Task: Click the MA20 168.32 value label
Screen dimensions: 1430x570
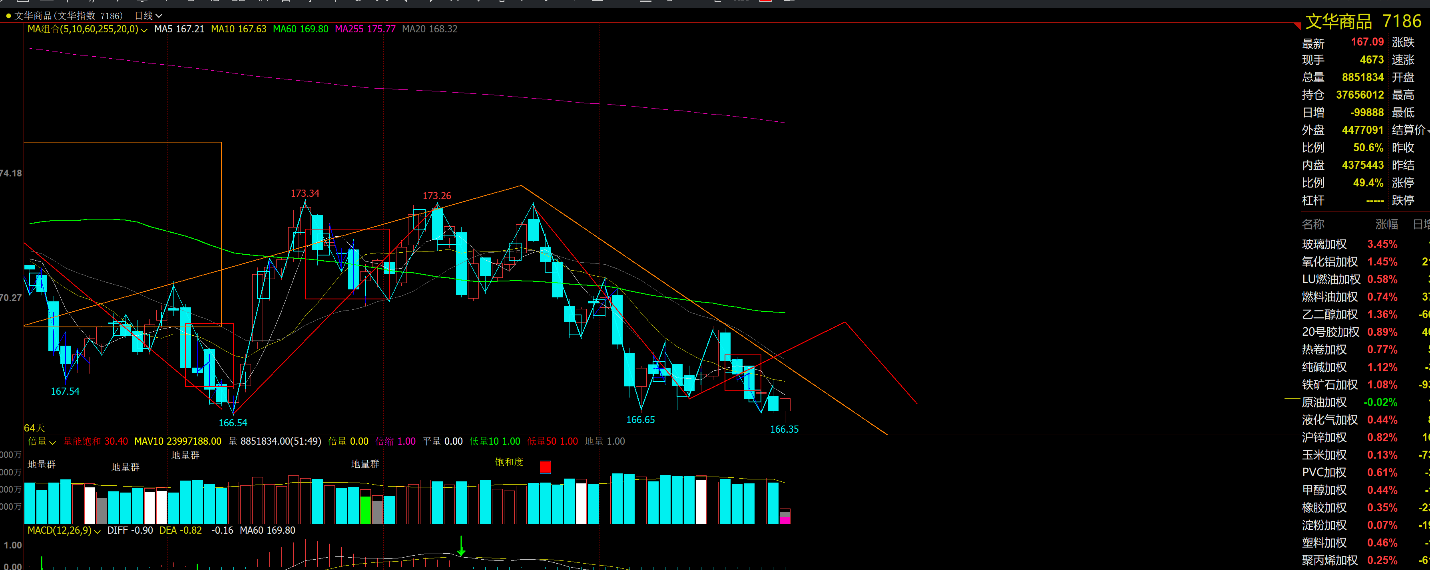Action: (430, 29)
